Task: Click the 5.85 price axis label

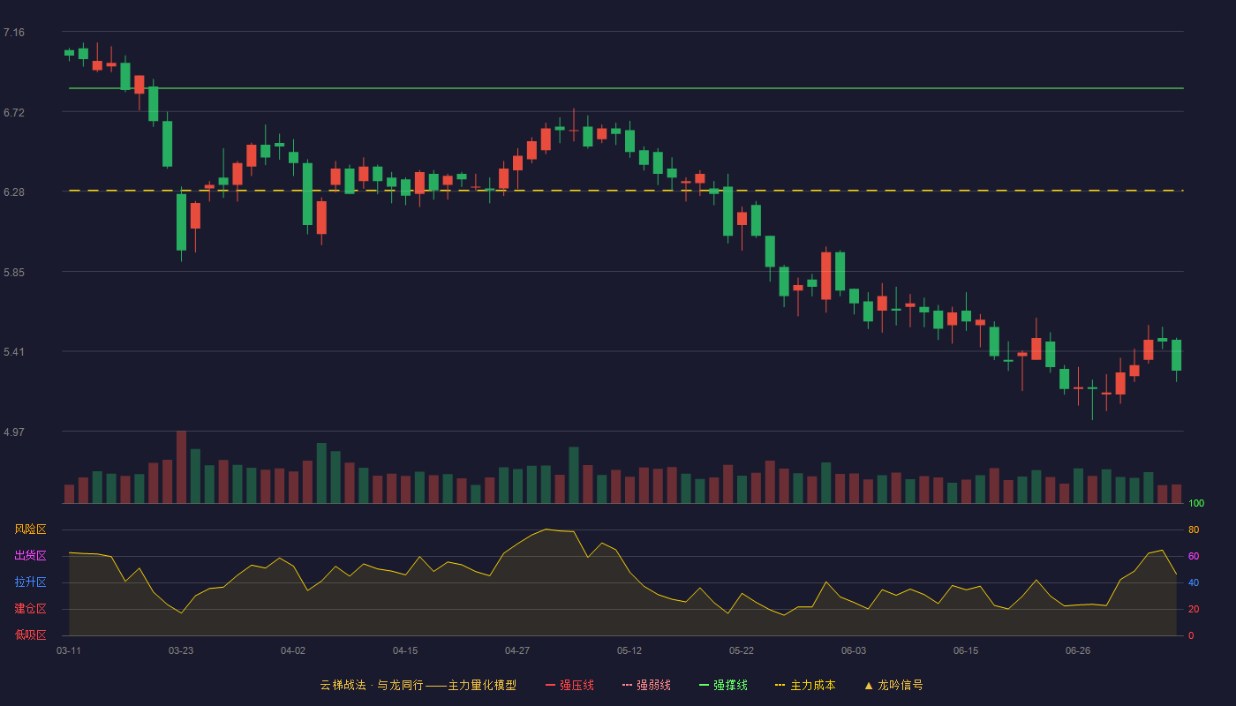Action: 14,272
